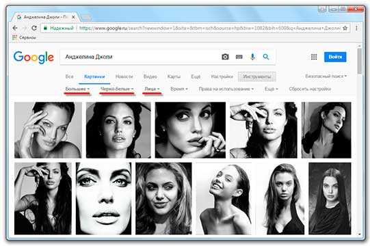Open the Google apps grid
370x246 pixels.
[314, 57]
